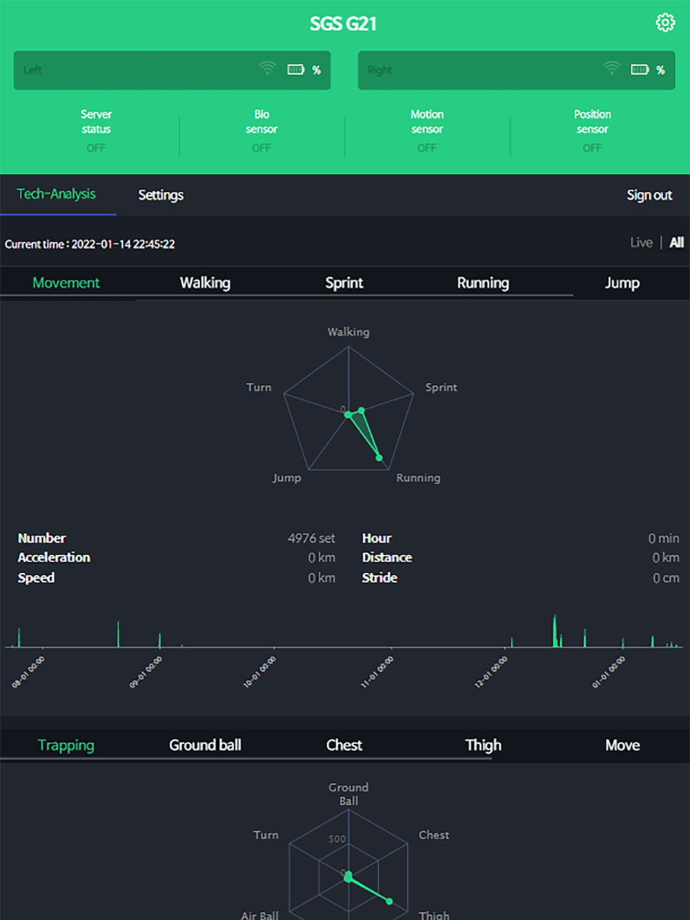The width and height of the screenshot is (690, 920).
Task: Click the 10-01 00:00 timeline label
Action: (259, 672)
